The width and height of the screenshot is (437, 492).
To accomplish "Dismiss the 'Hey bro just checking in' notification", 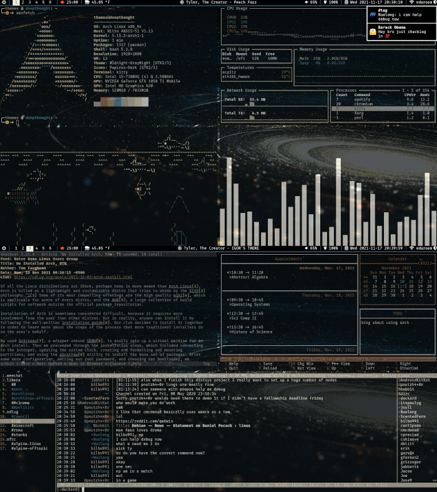I will tap(402, 32).
